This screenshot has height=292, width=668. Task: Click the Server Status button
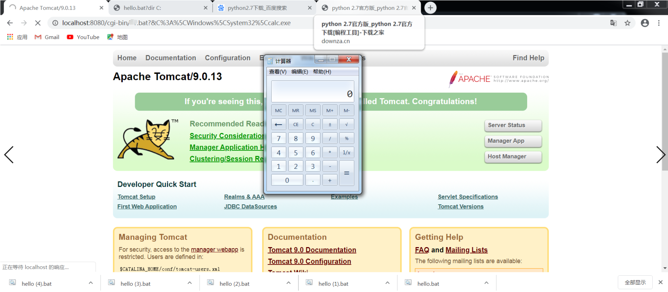pos(513,125)
